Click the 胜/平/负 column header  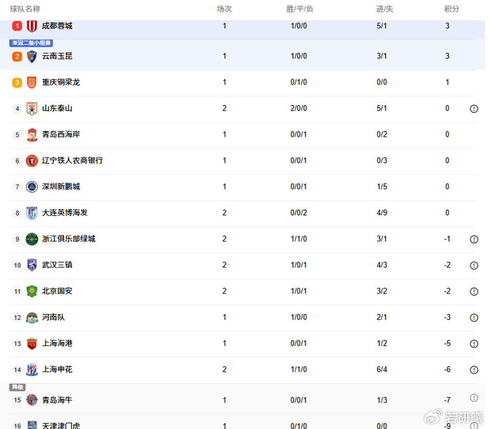tap(300, 9)
